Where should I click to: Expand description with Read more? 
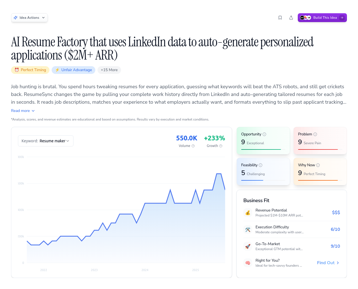tap(23, 111)
